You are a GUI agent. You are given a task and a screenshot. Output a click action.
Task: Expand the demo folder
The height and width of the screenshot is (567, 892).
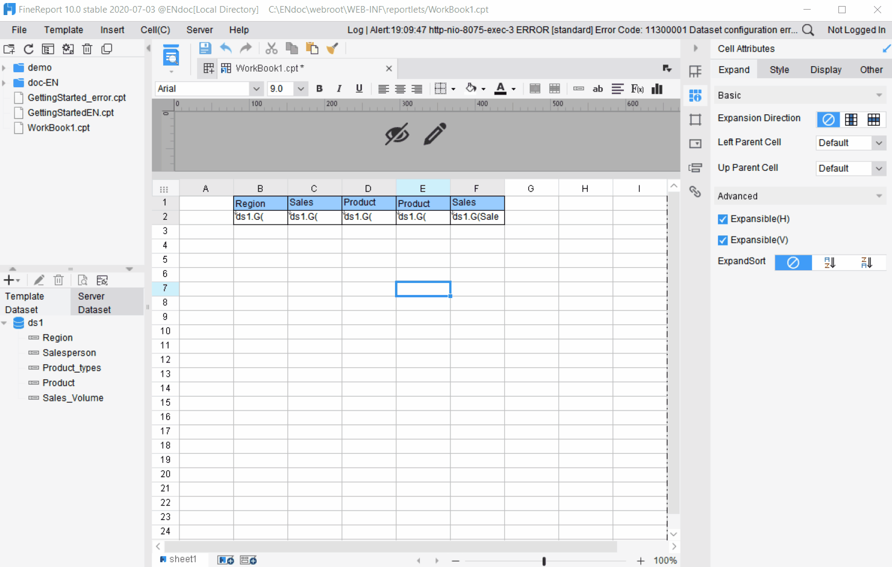pyautogui.click(x=4, y=67)
